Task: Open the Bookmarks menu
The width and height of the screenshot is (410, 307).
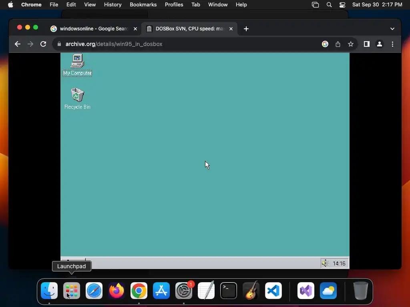Action: pyautogui.click(x=143, y=5)
